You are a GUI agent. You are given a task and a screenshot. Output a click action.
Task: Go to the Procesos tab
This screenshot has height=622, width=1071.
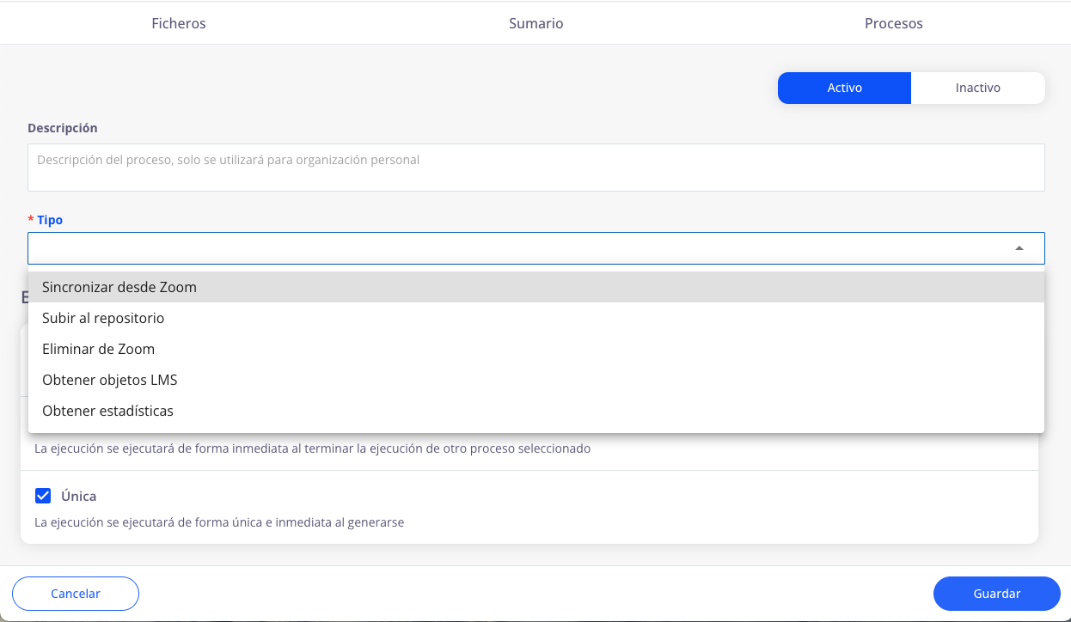893,23
